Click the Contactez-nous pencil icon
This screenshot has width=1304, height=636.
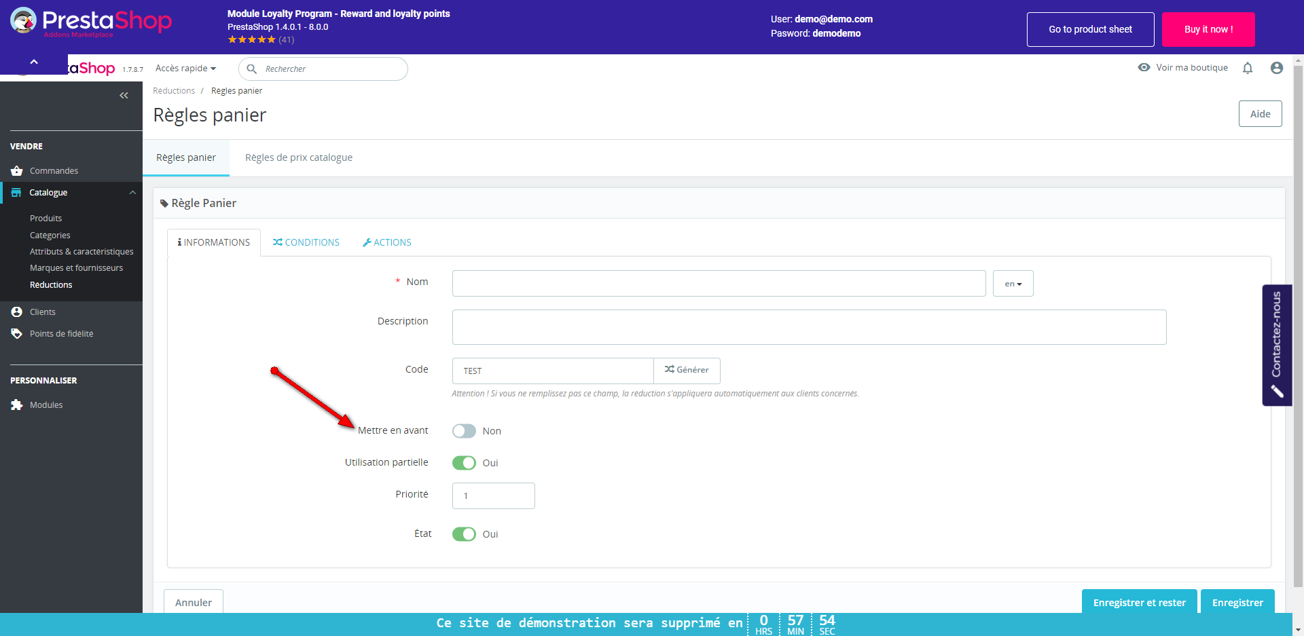click(1278, 391)
